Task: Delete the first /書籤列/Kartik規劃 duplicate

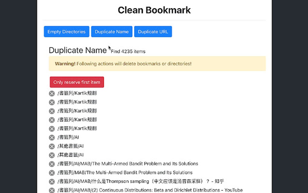Action: tap(51, 93)
